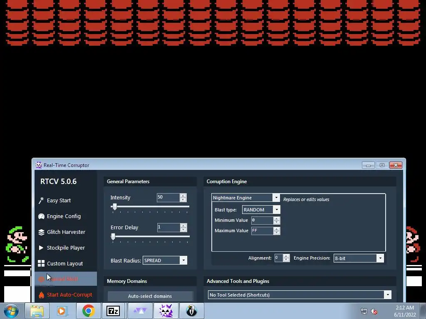Click the Alignment number field
This screenshot has height=319, width=426.
(278, 258)
